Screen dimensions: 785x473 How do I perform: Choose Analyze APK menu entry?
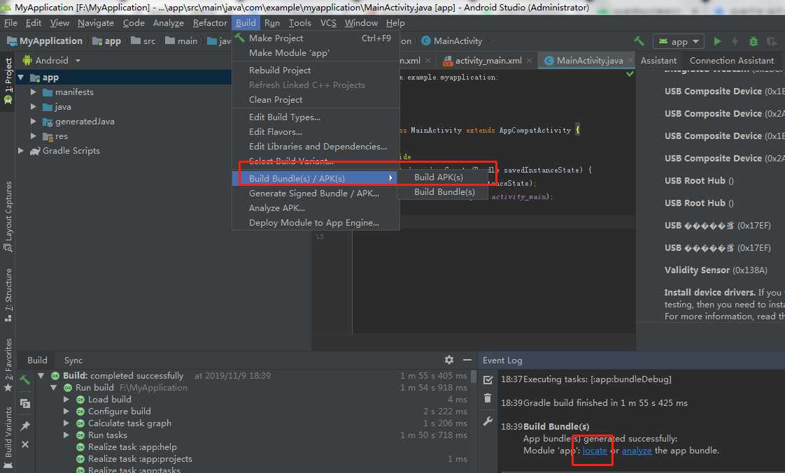pos(316,208)
